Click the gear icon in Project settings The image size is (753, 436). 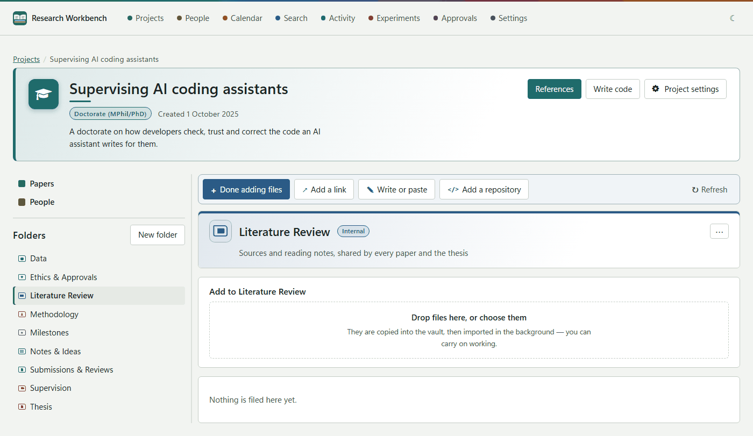coord(656,89)
